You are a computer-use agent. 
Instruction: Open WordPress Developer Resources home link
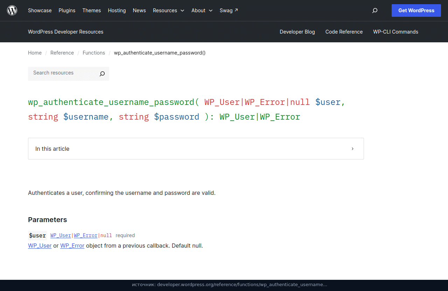point(66,32)
